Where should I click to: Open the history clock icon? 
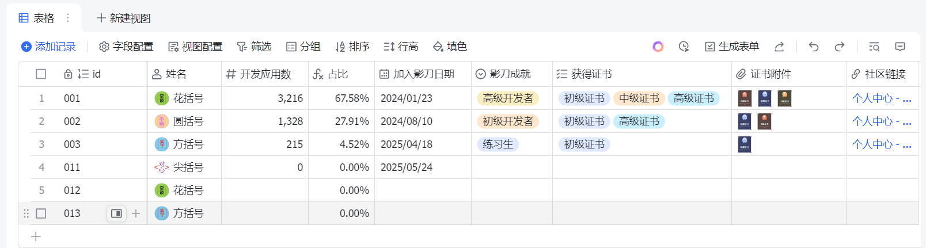pos(684,47)
